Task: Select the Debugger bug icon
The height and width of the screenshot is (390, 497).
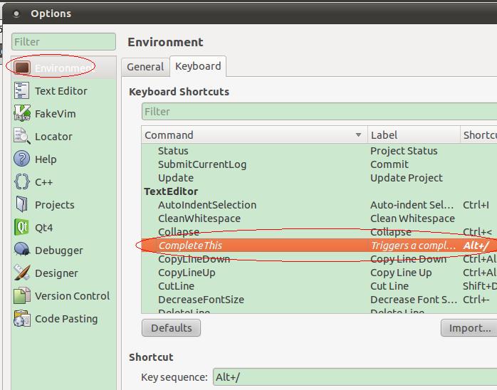Action: pos(22,250)
